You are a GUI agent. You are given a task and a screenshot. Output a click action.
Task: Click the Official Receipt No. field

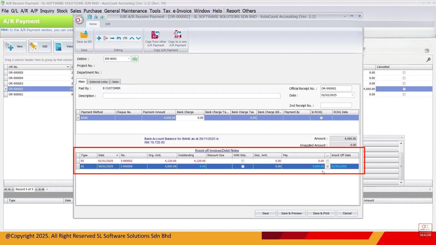click(336, 89)
